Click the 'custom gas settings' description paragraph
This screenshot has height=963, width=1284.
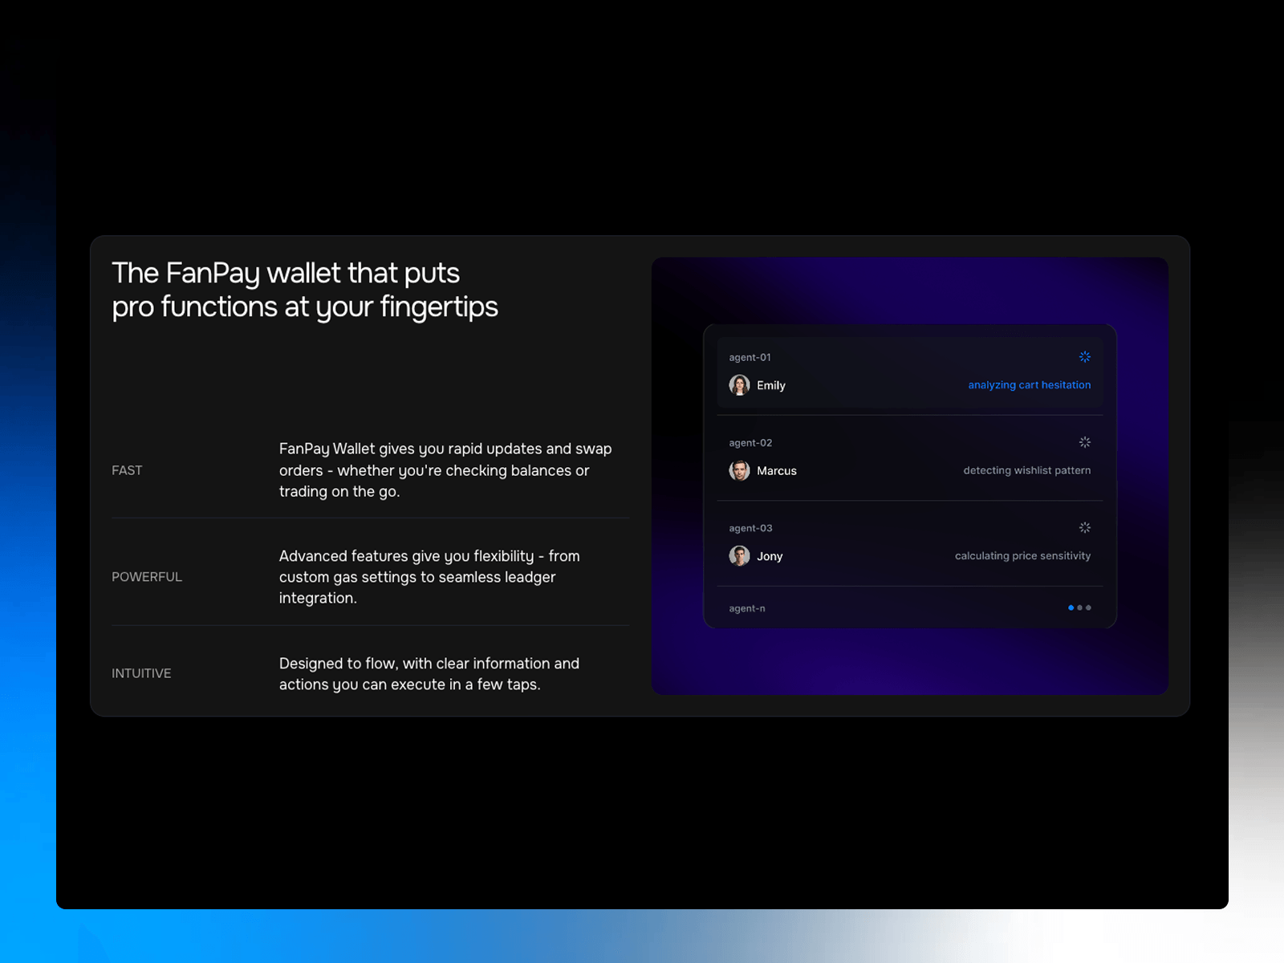point(429,577)
